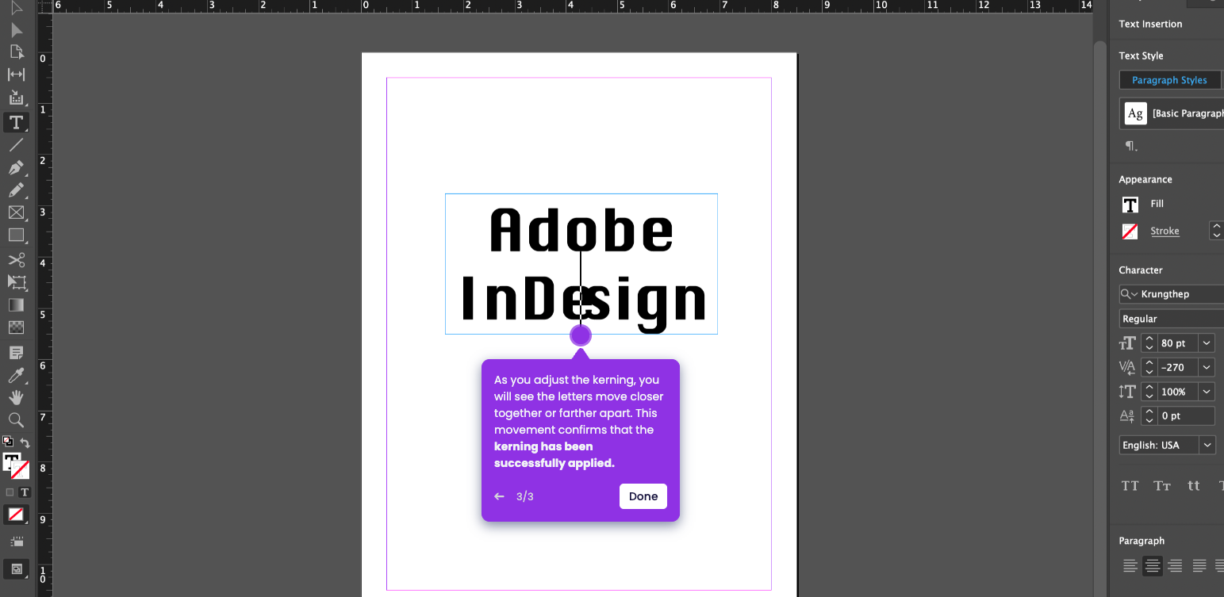Viewport: 1224px width, 597px height.
Task: Click the Fill color swatch
Action: (x=1130, y=205)
